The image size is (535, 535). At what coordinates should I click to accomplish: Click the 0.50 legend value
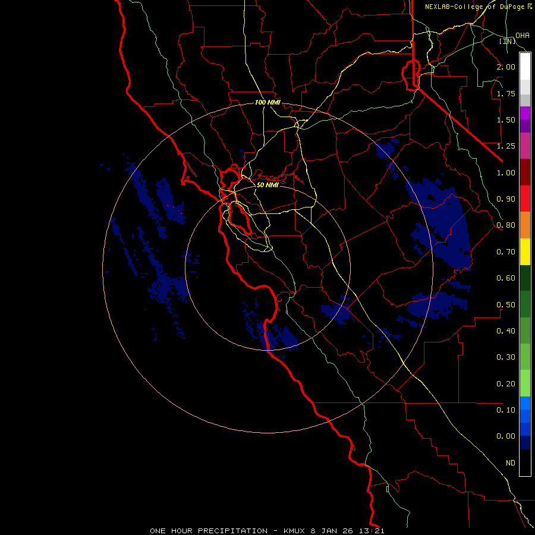pyautogui.click(x=506, y=304)
